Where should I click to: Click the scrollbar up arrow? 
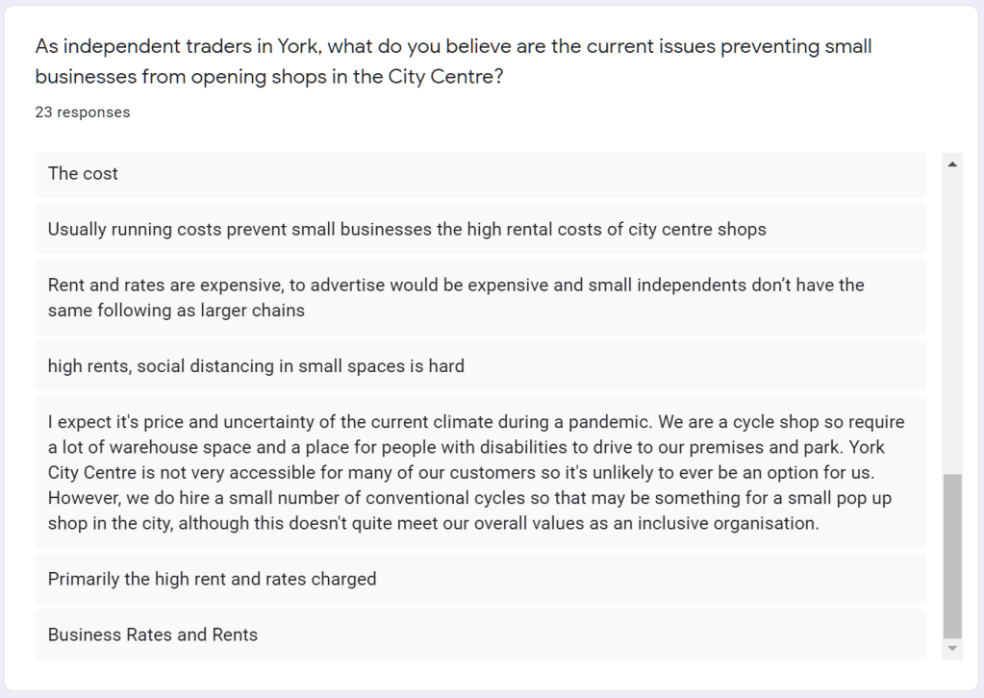[x=952, y=164]
